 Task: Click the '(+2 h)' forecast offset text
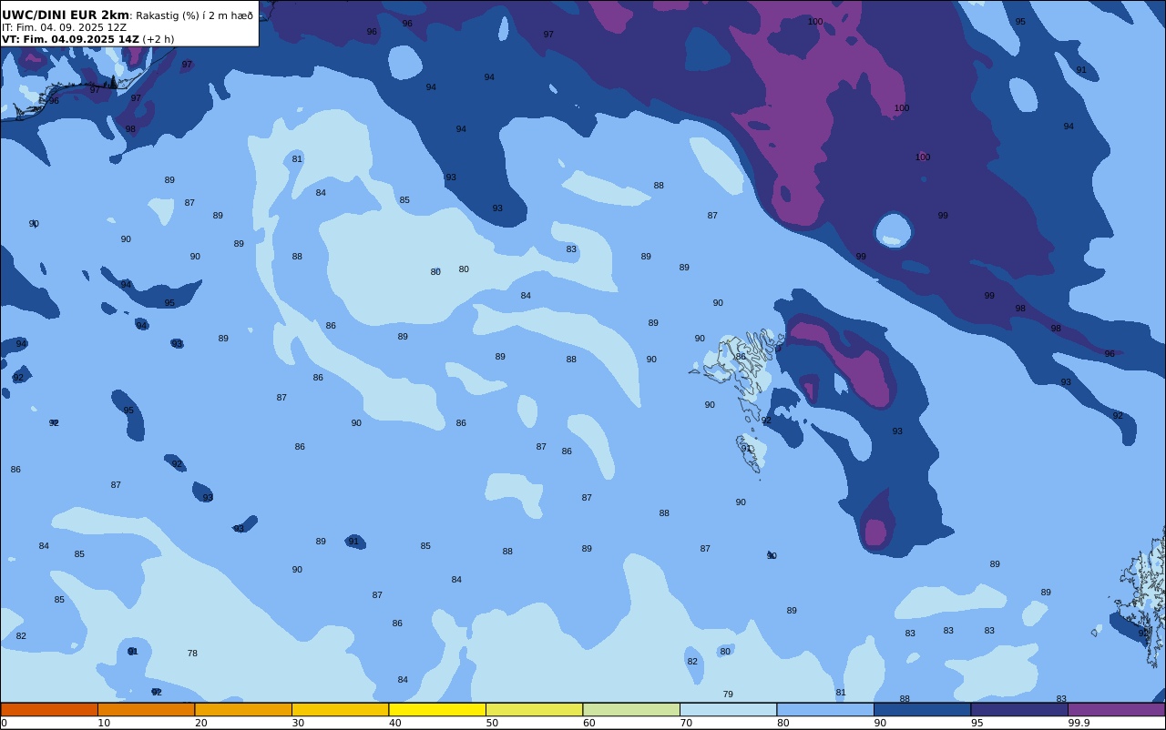[x=159, y=39]
